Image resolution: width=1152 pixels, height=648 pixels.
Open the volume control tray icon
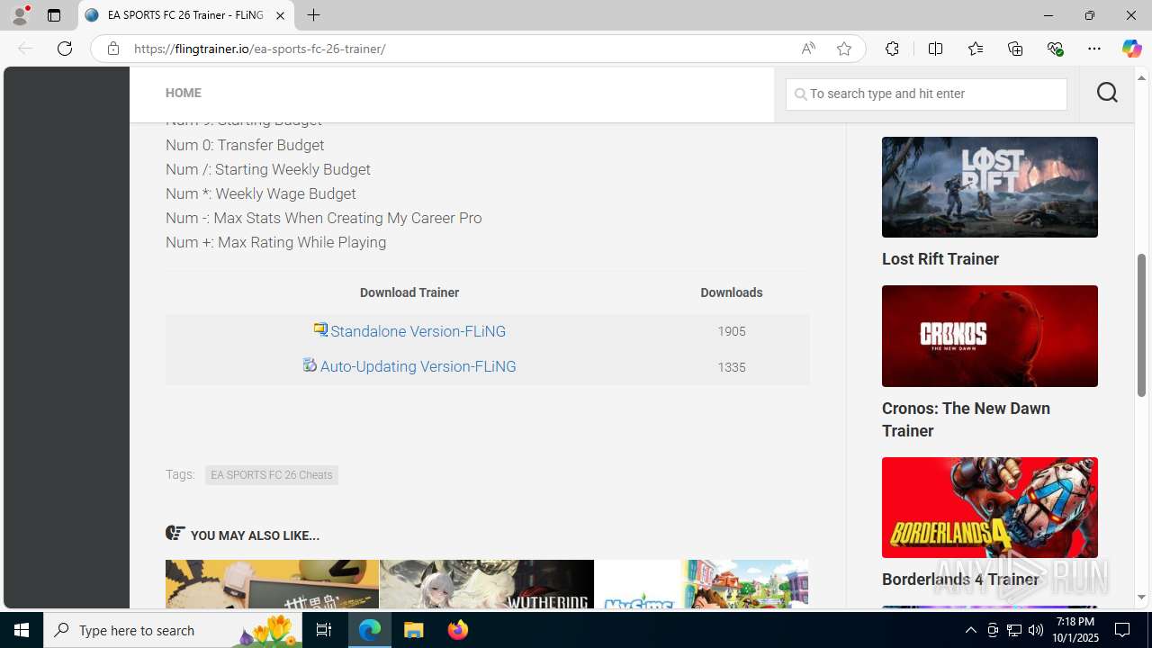tap(1036, 630)
